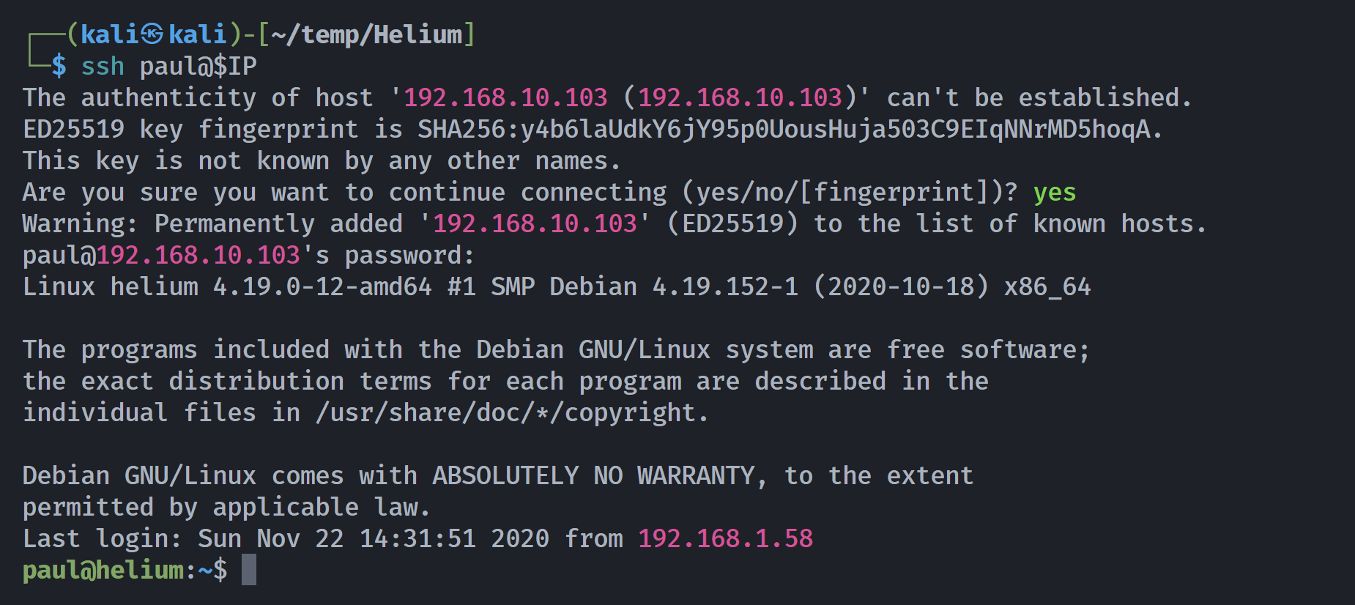Click the Kali logo icon in prompt

click(152, 34)
